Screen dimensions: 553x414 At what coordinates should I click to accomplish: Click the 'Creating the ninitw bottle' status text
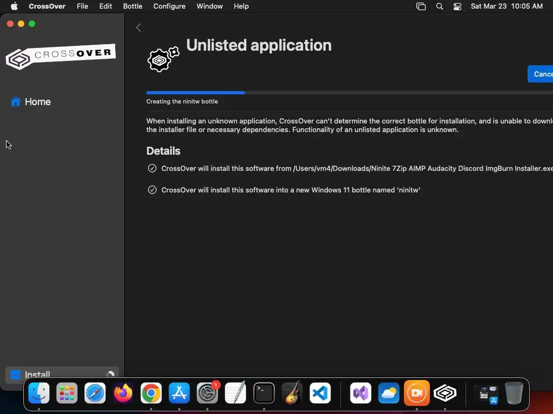182,101
